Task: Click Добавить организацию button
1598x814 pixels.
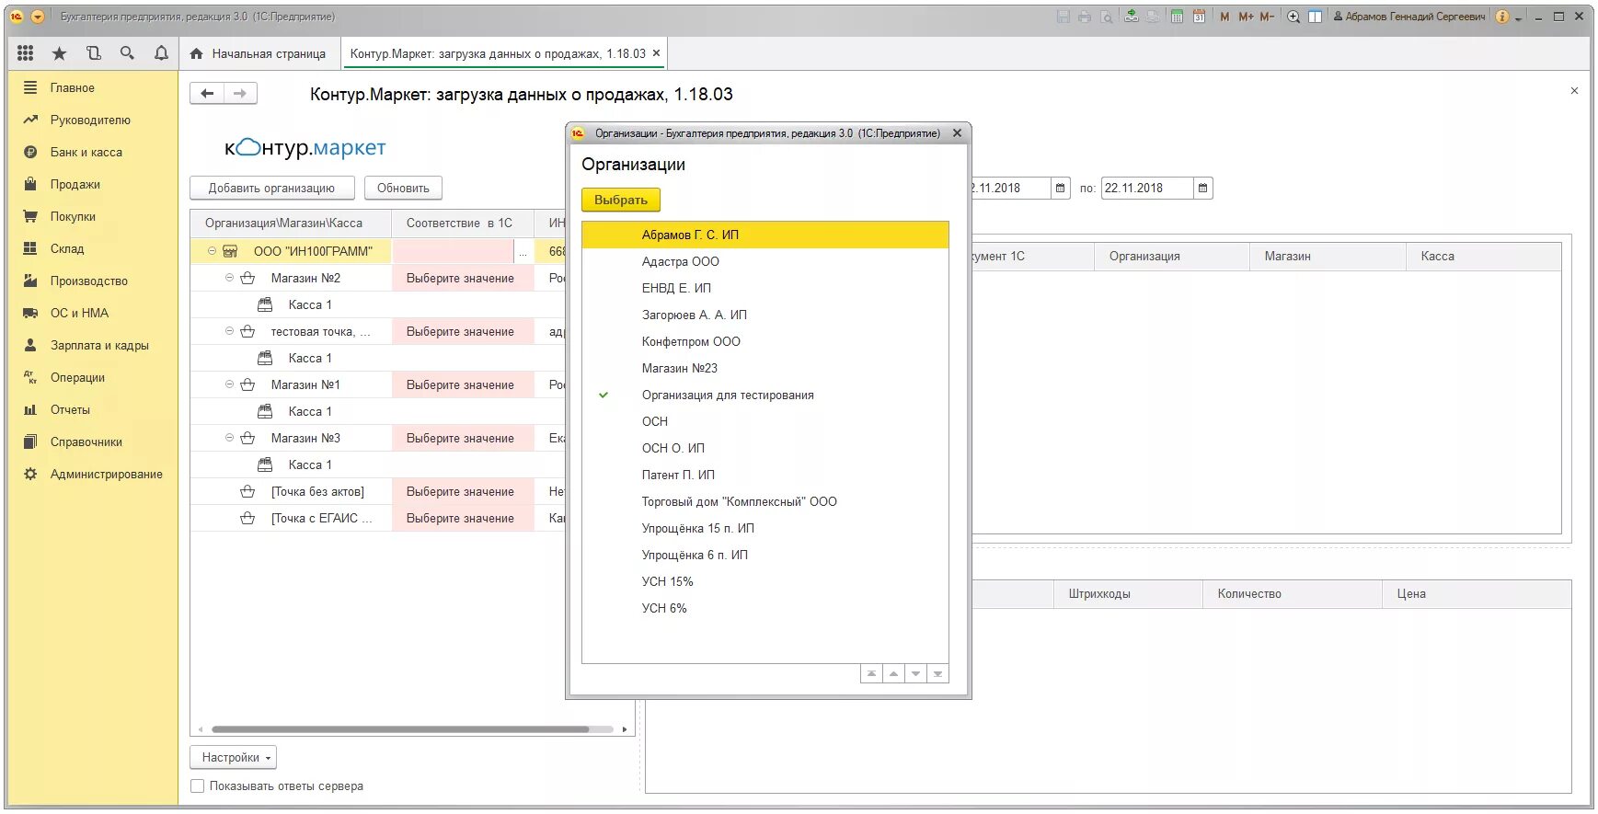Action: point(271,188)
